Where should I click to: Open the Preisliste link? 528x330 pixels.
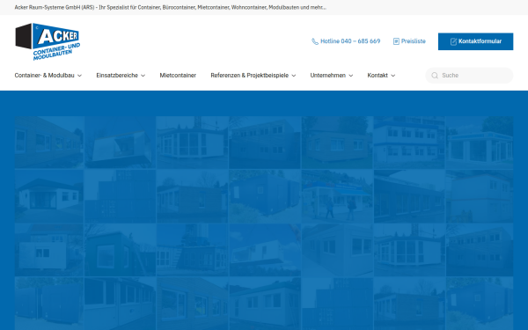(x=409, y=41)
